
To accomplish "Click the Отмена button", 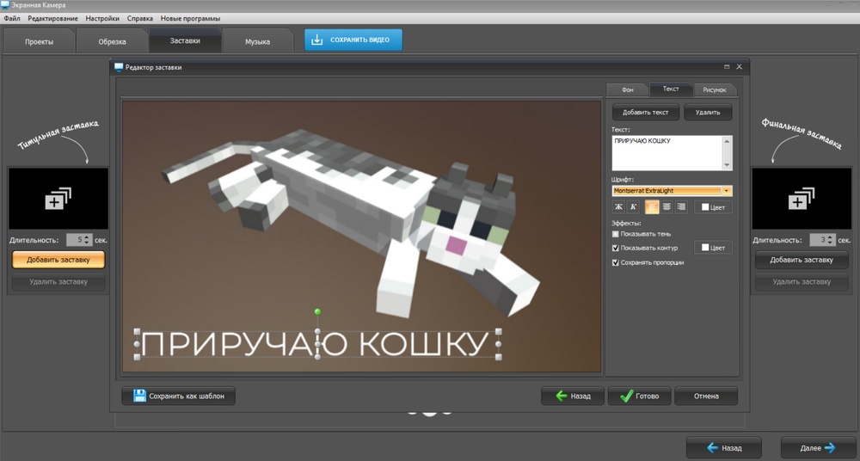I will pos(706,396).
